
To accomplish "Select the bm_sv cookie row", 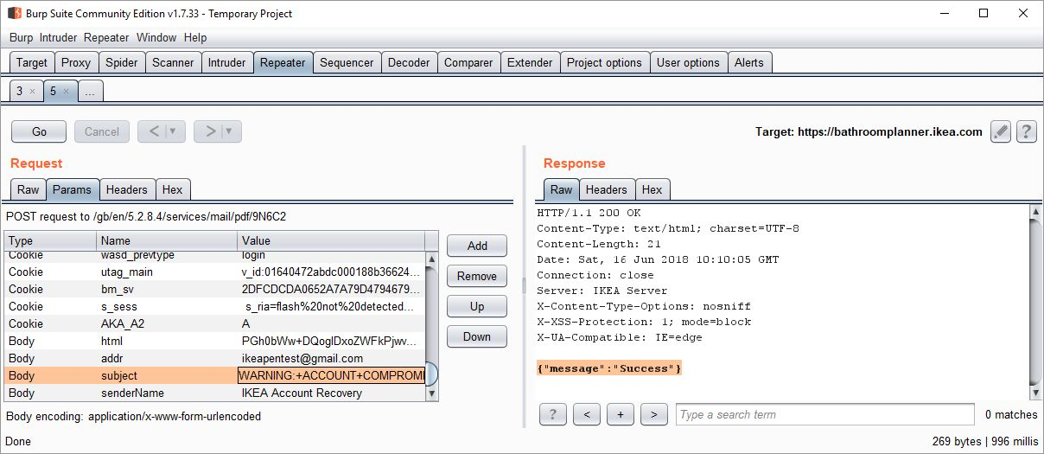I will (215, 289).
